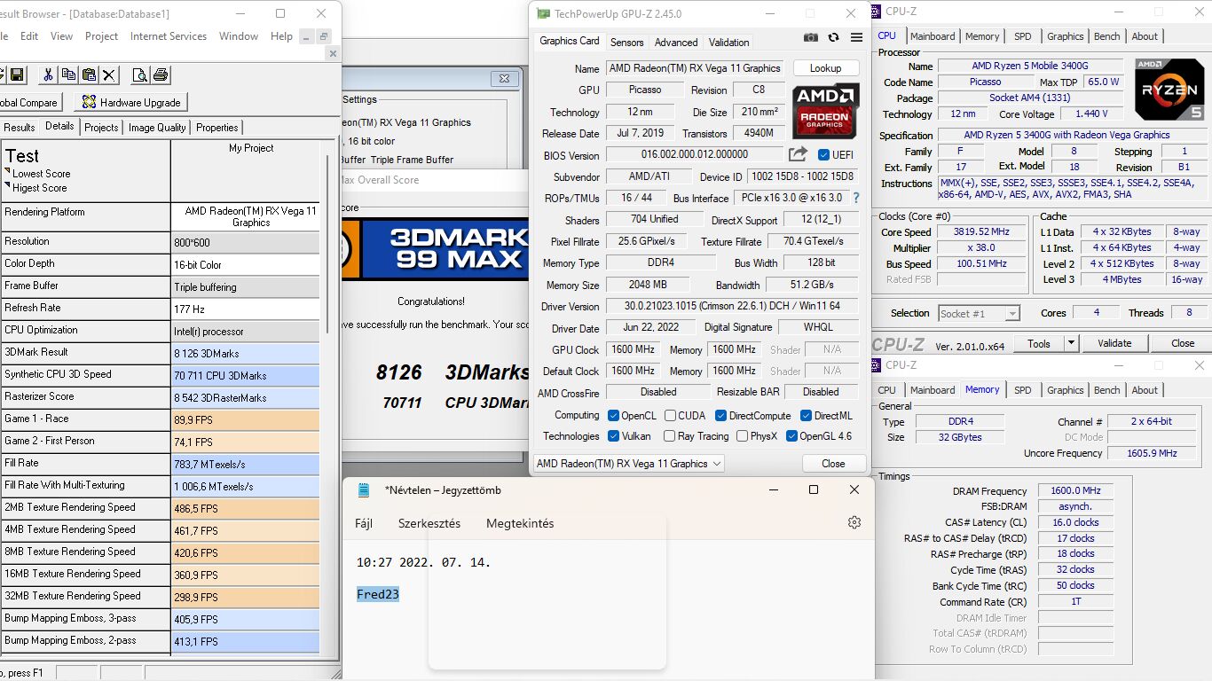The image size is (1212, 681).
Task: Open the Internet Services menu
Action: [169, 36]
